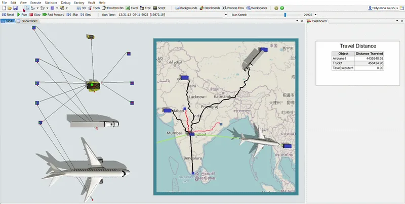Click the Run Time value field

pos(170,15)
